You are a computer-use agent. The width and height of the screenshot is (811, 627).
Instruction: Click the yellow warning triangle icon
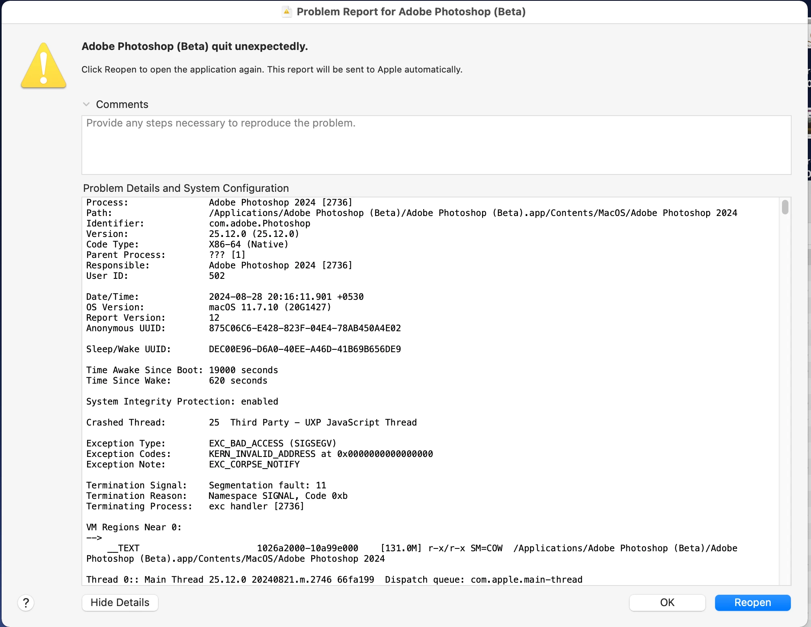click(44, 66)
